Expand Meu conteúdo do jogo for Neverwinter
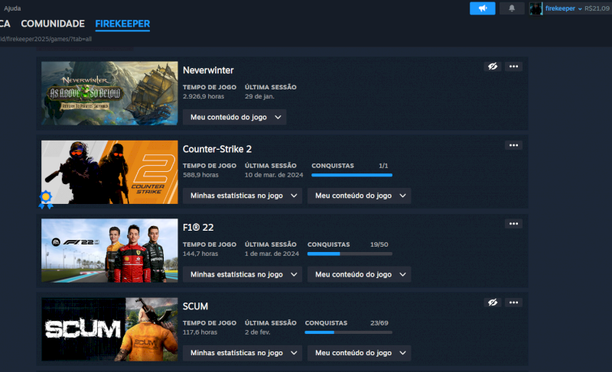The height and width of the screenshot is (372, 612). click(x=235, y=117)
